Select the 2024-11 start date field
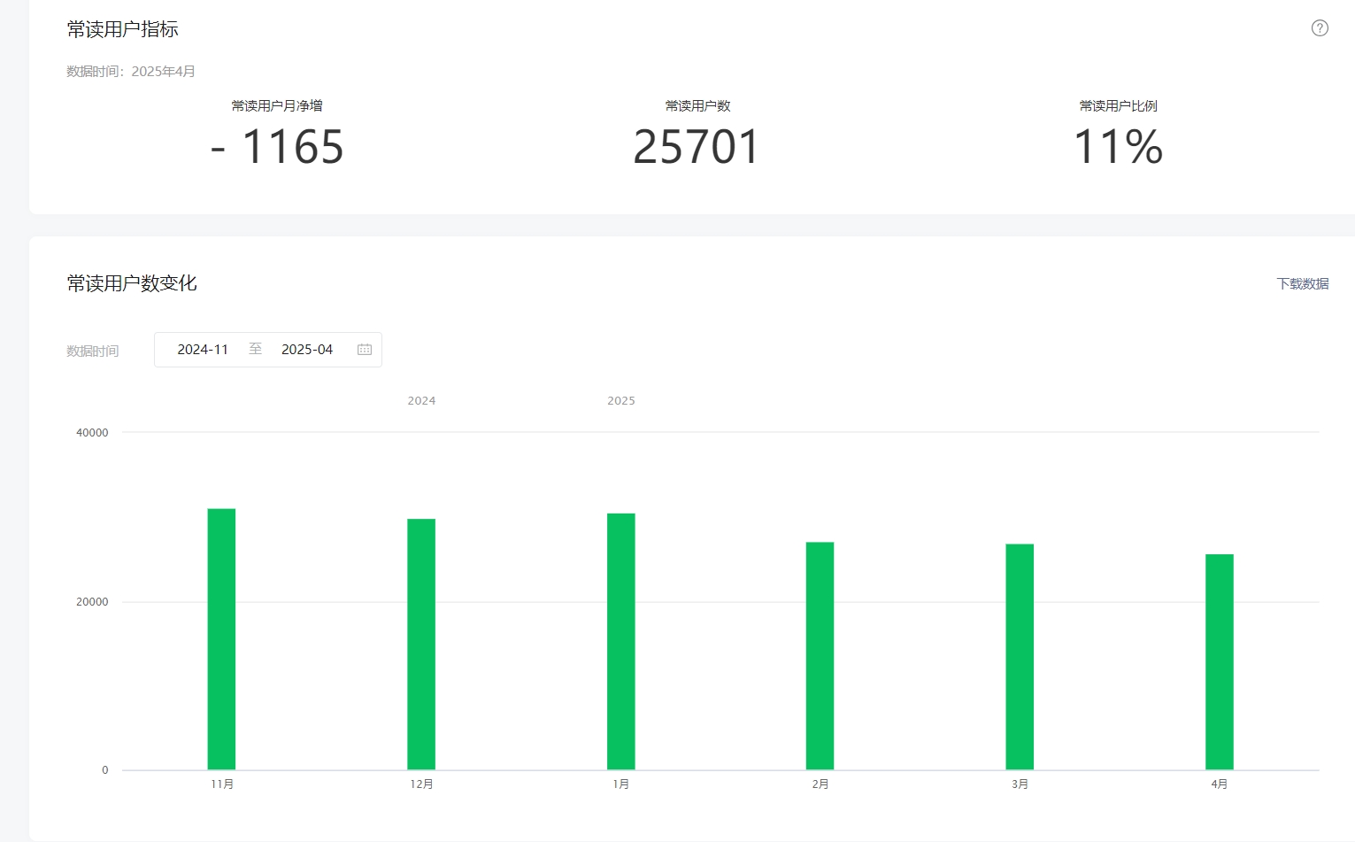The width and height of the screenshot is (1355, 842). [203, 350]
